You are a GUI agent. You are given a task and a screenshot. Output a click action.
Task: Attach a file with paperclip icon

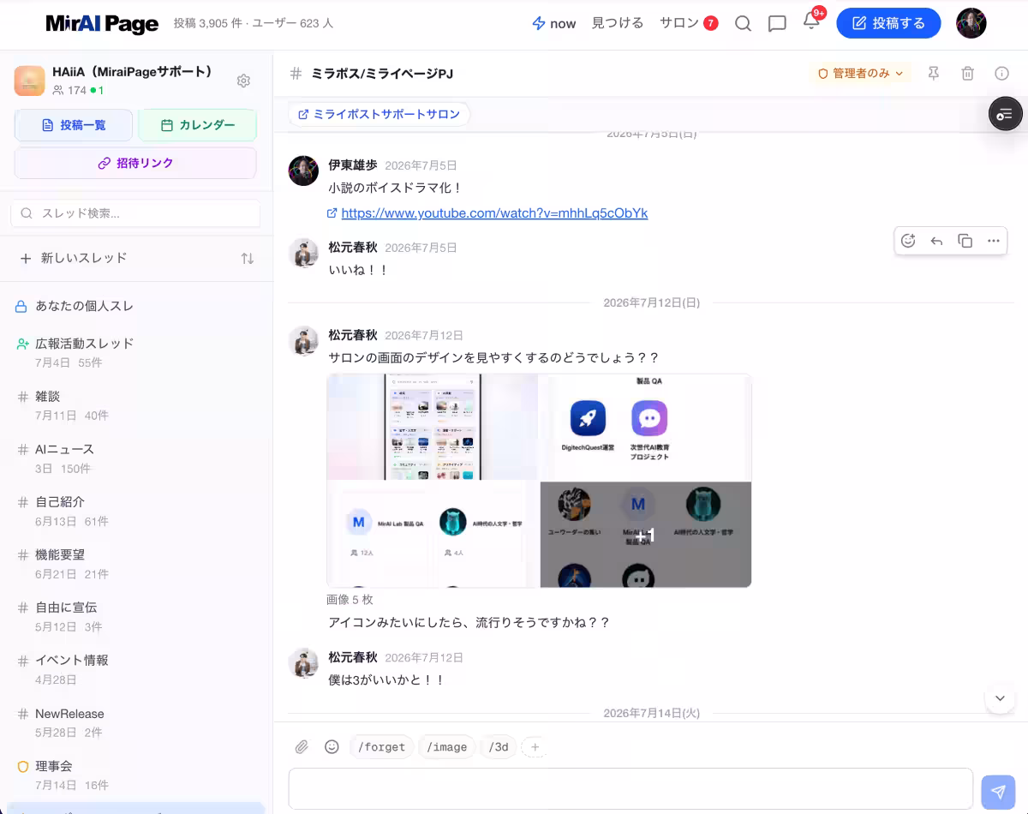click(x=302, y=747)
